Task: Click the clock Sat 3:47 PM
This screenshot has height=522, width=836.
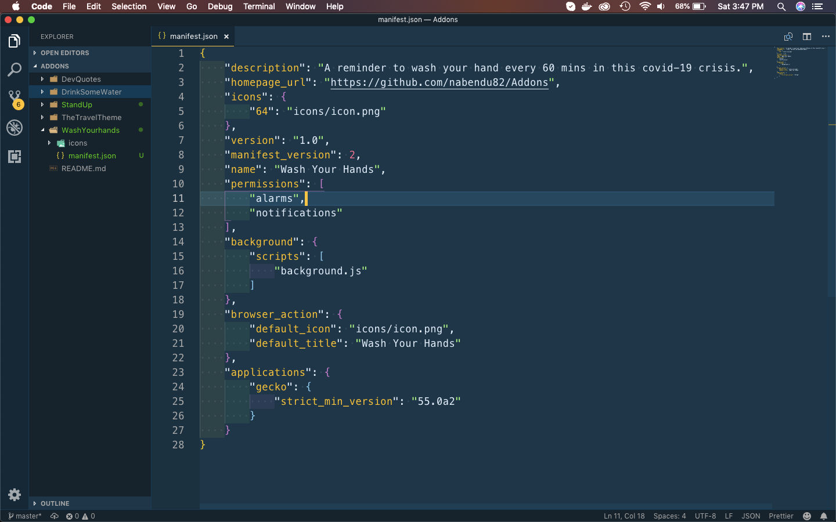Action: (x=741, y=6)
